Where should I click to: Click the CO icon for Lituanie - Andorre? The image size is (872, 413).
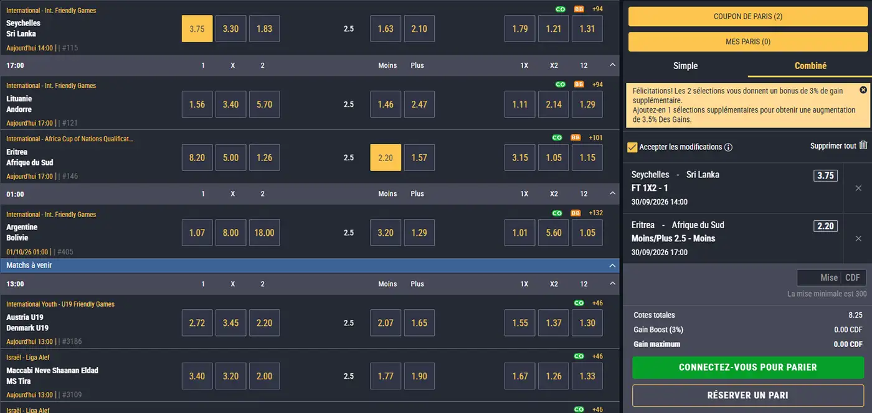(x=560, y=84)
